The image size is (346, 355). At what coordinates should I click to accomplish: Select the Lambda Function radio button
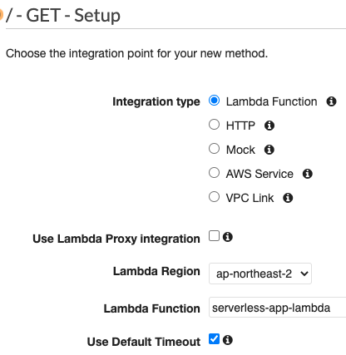214,101
